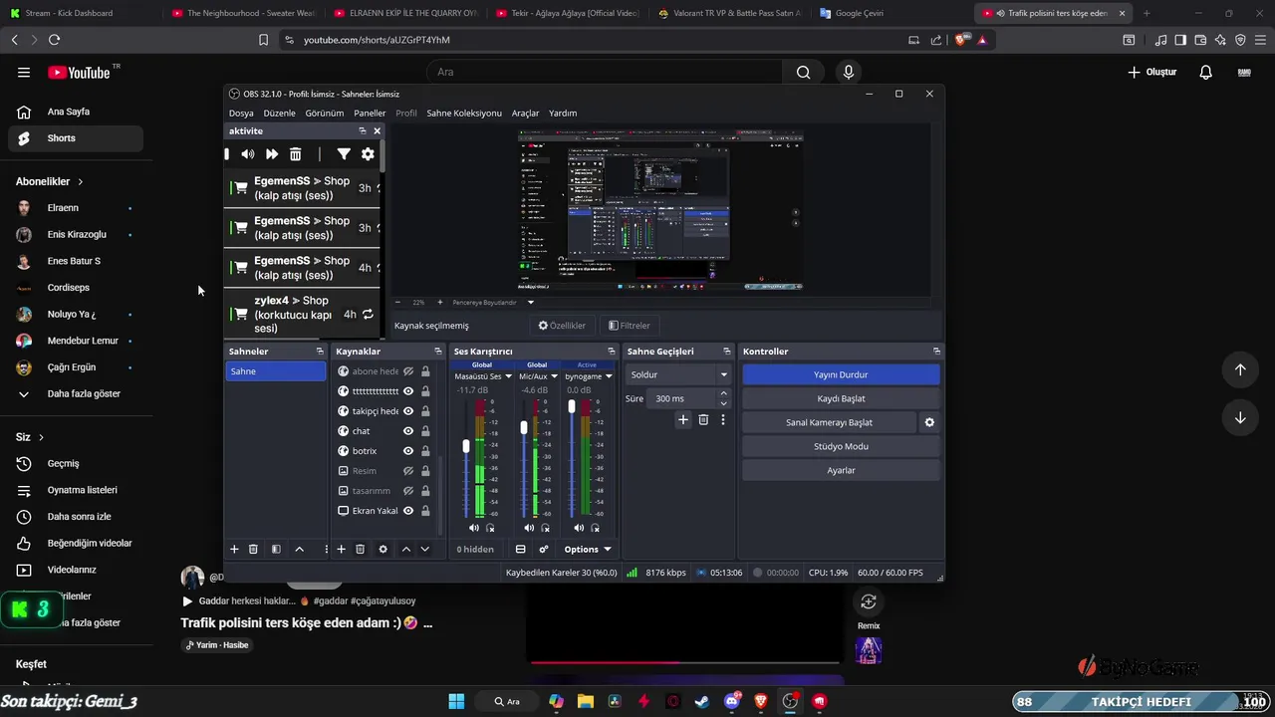Screen dimensions: 1275x717
Task: Open the Paneller menu in OBS
Action: 370,114
